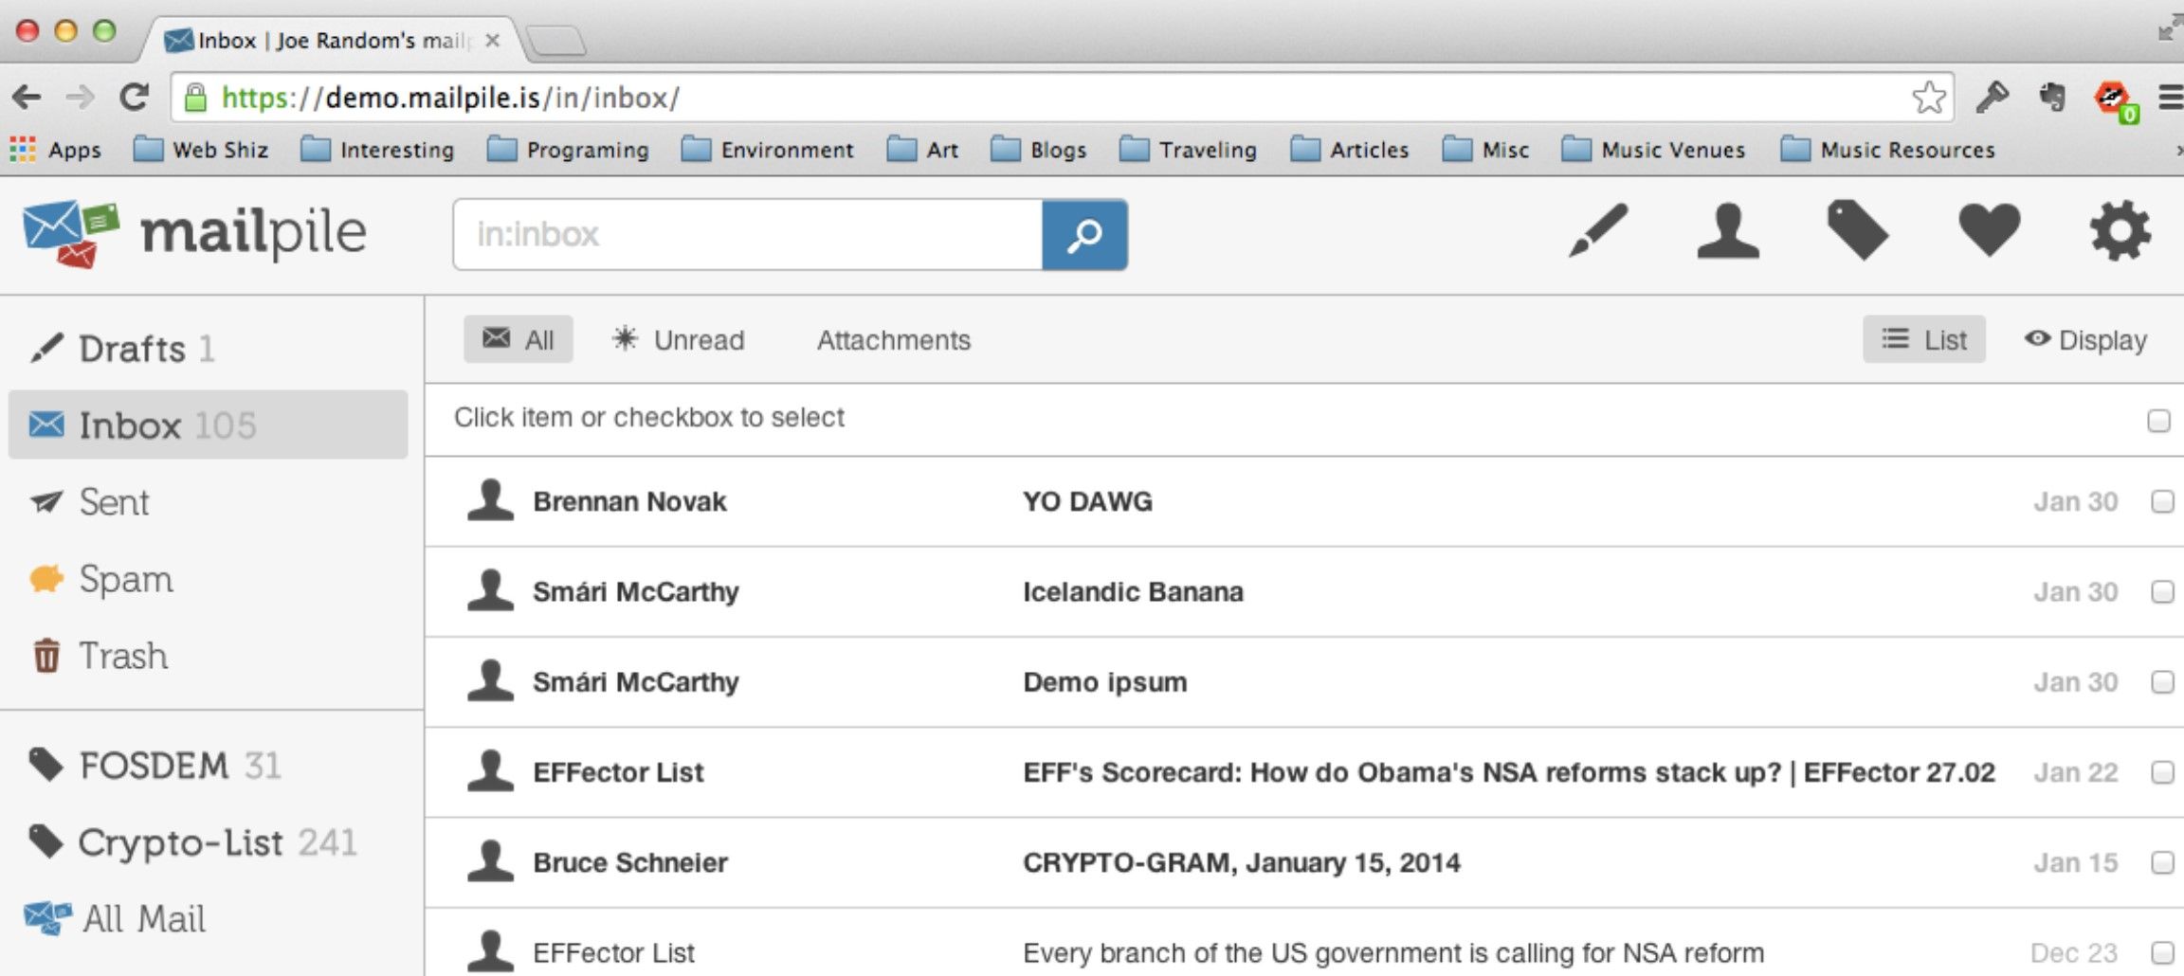Click the compose pencil icon in header

[1598, 230]
